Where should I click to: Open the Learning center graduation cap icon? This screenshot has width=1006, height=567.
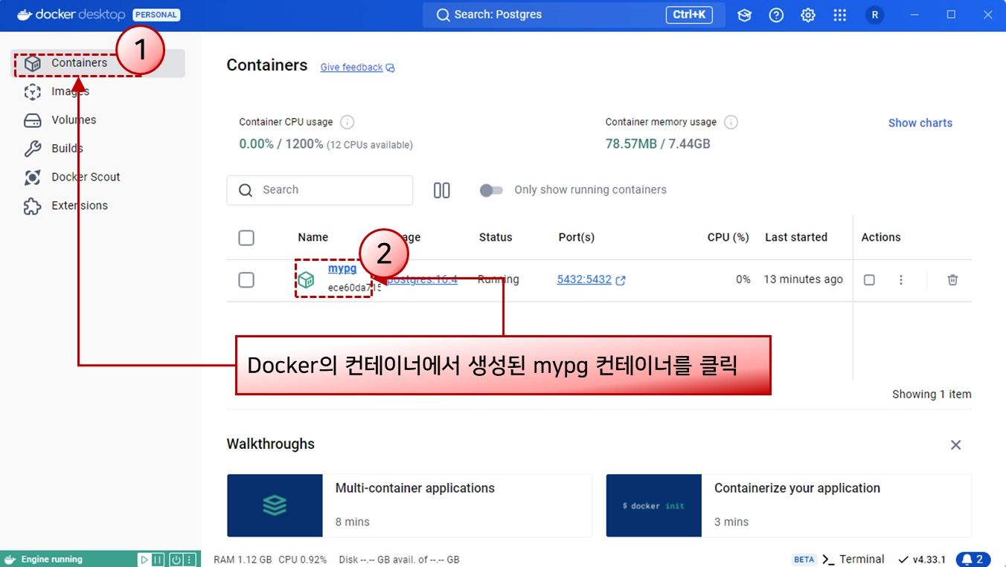[x=744, y=15]
